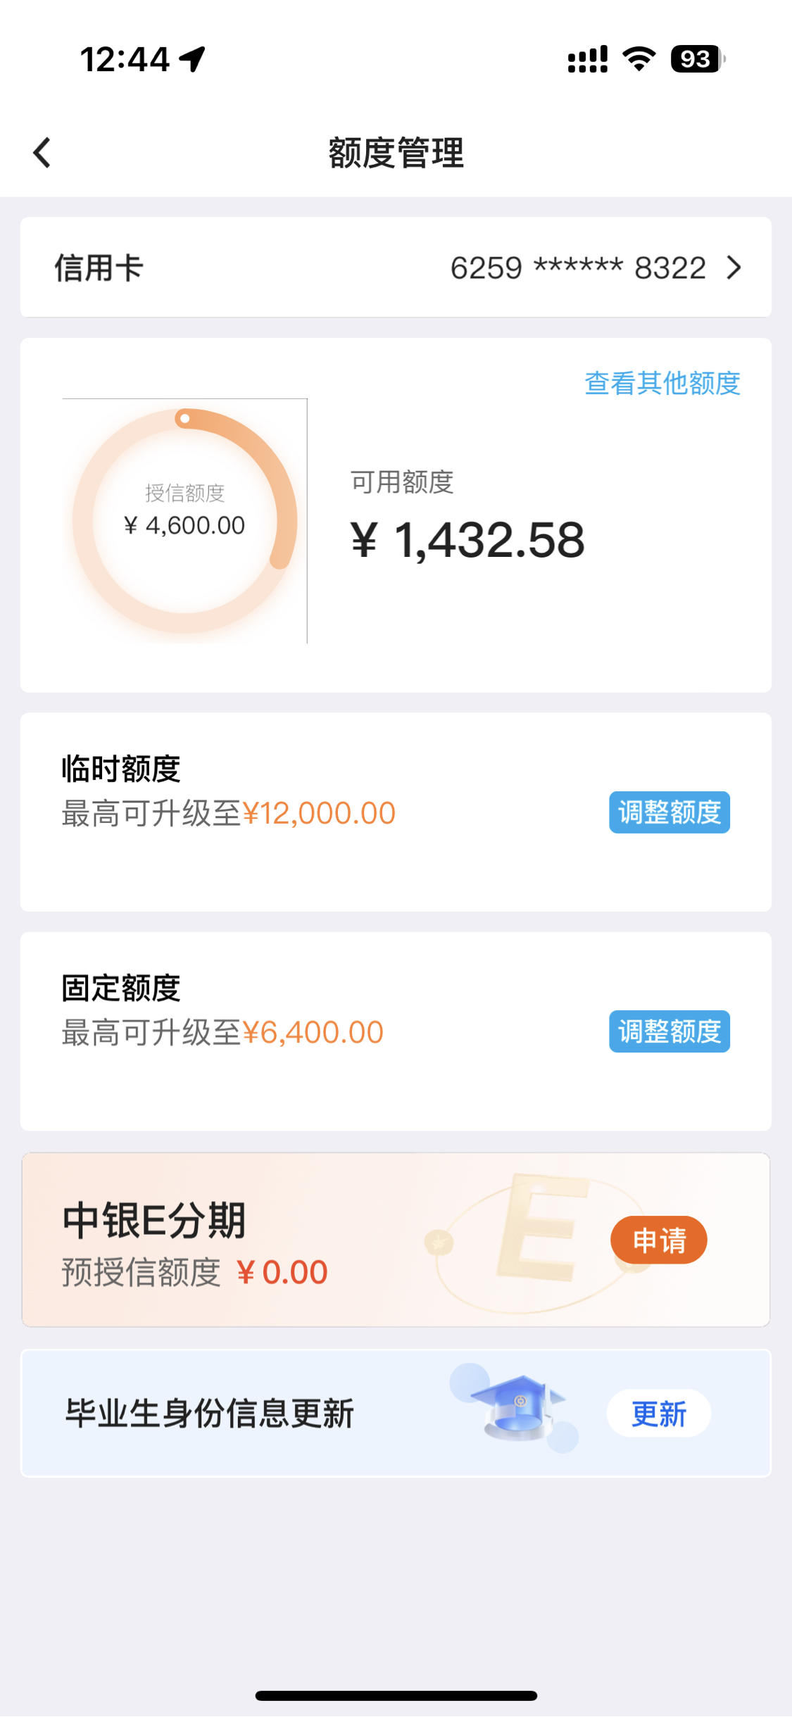
Task: Tap the 可用额度 amount ¥1,432.58
Action: point(467,541)
